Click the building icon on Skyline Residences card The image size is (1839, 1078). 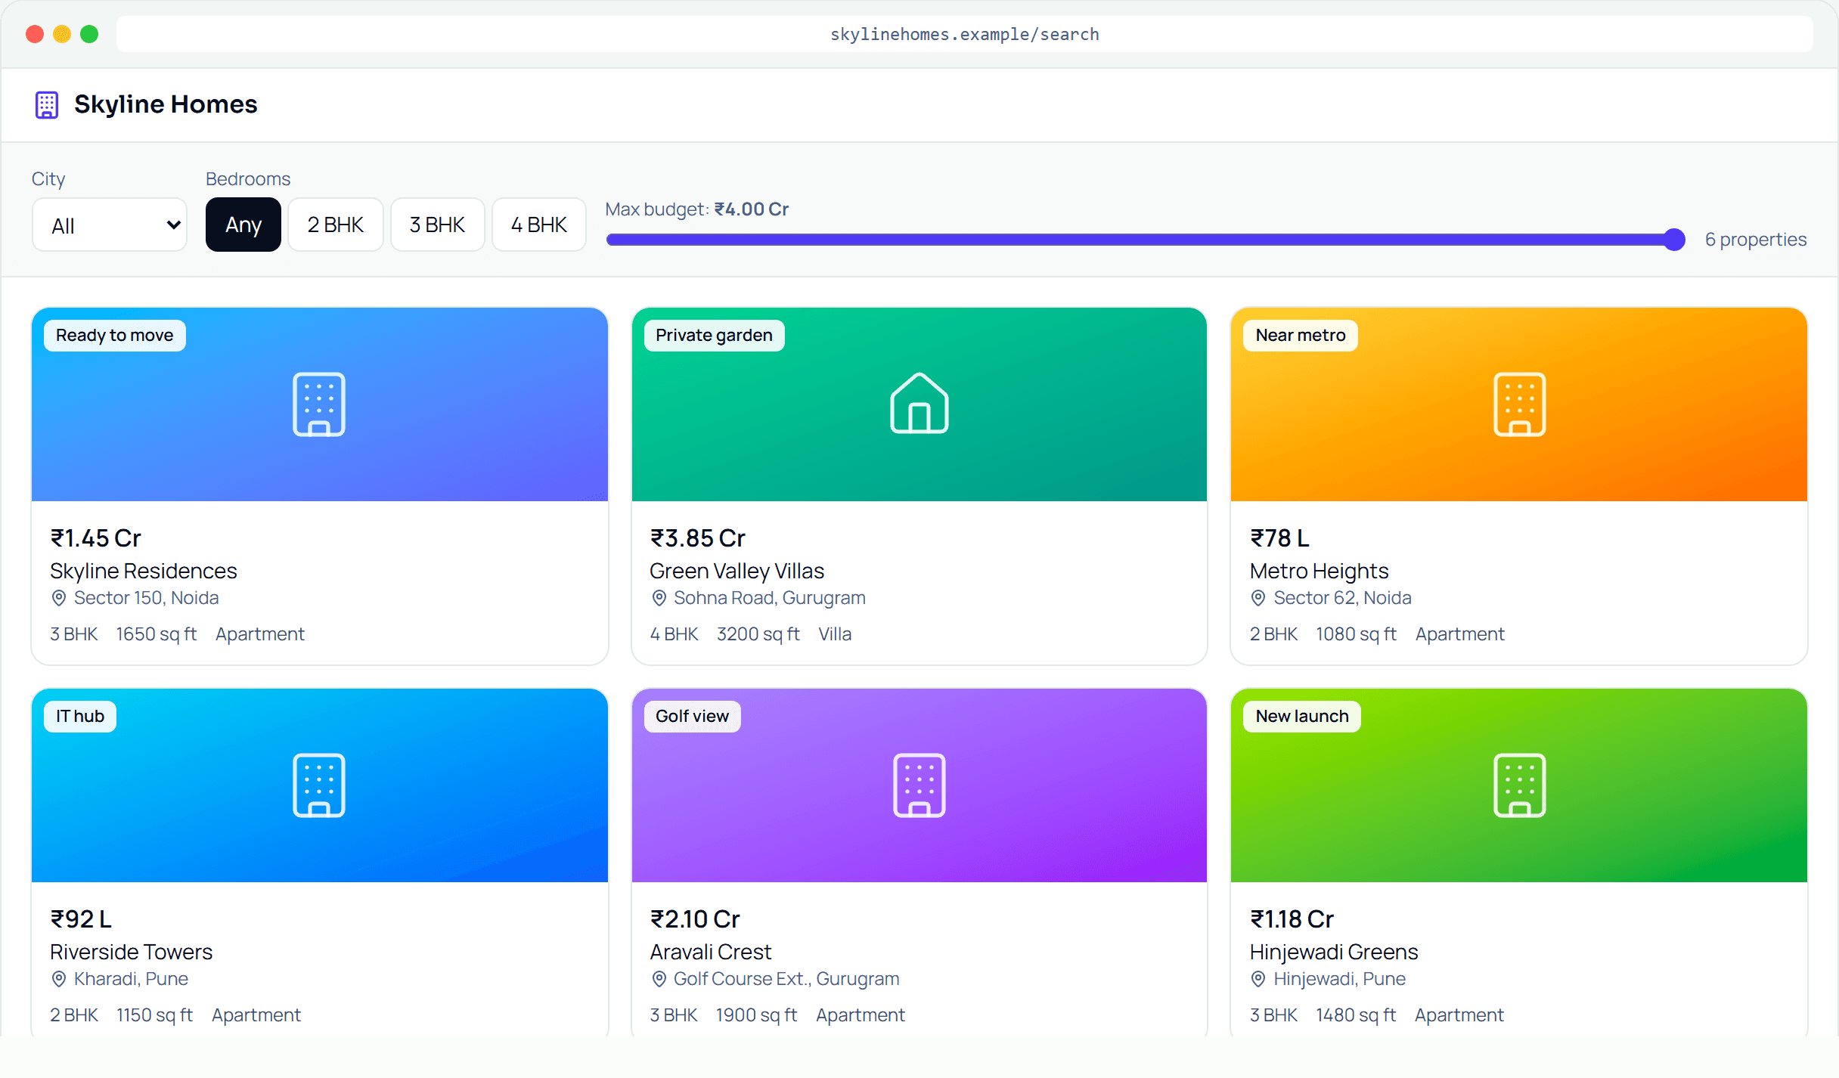[x=319, y=404]
